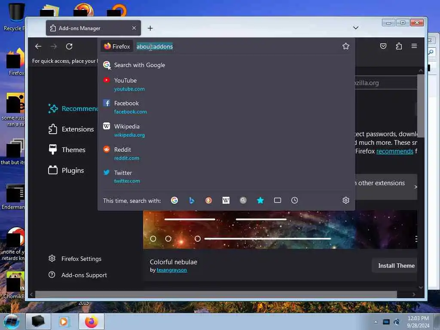
Task: Open Add-ons Support link
Action: tap(78, 275)
